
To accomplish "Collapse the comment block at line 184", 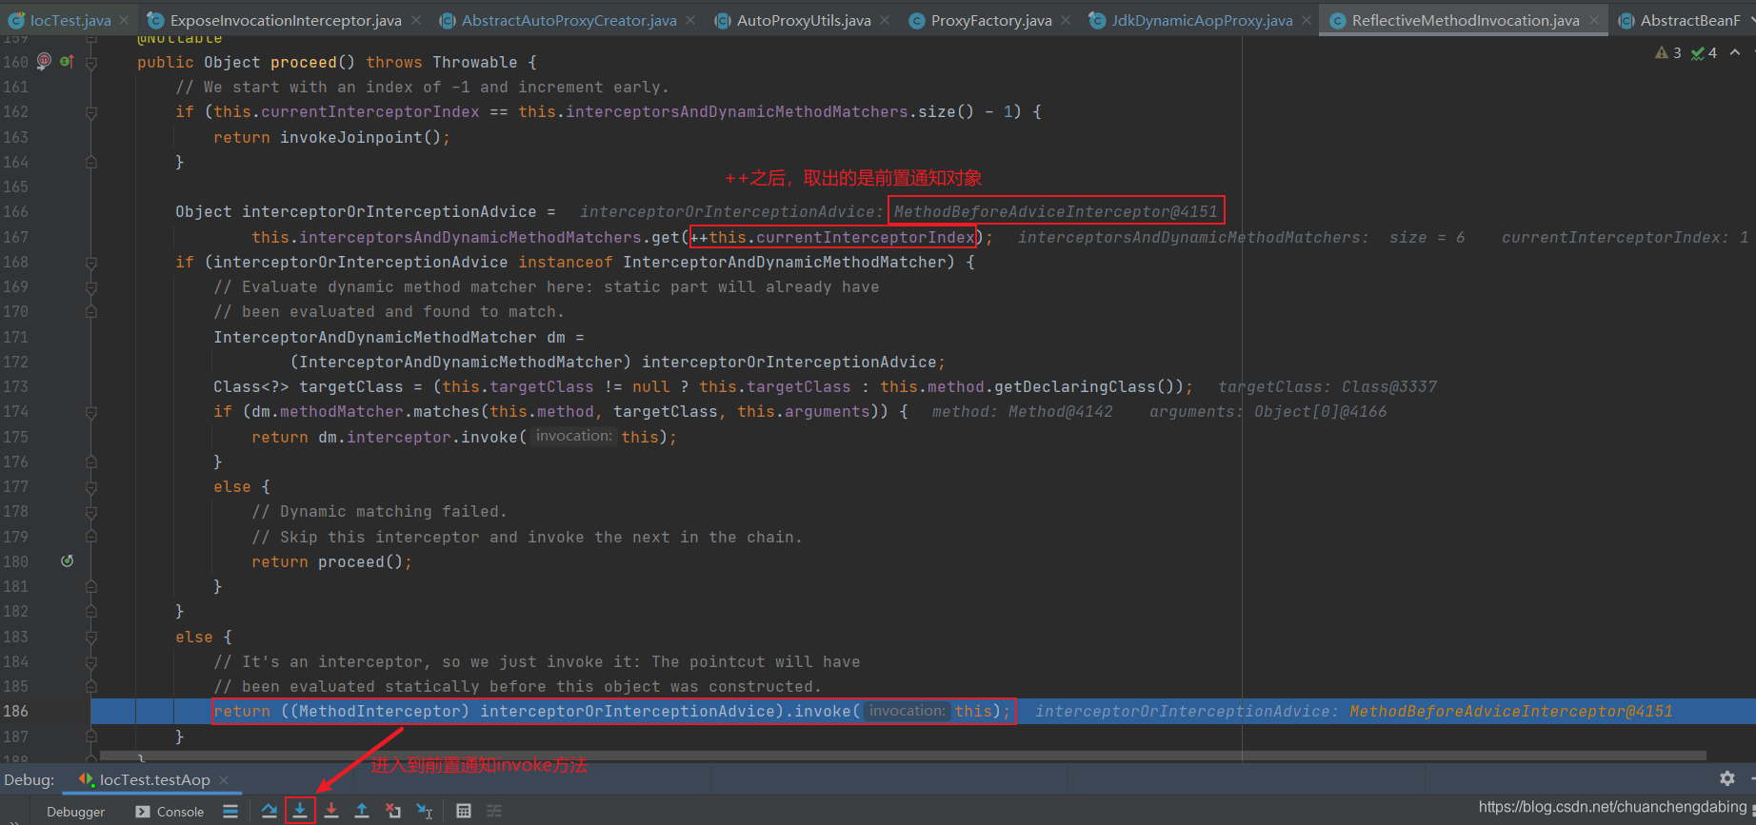I will 91,661.
